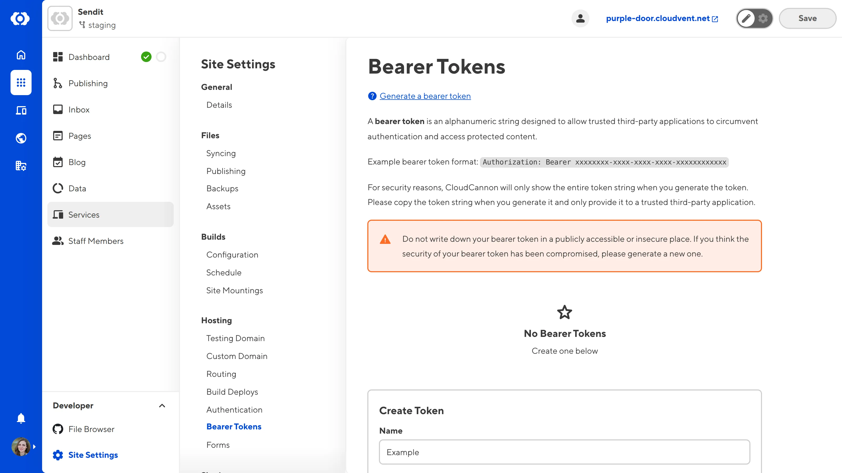Click the devices icon in the blue sidebar
The width and height of the screenshot is (842, 473).
[x=21, y=110]
